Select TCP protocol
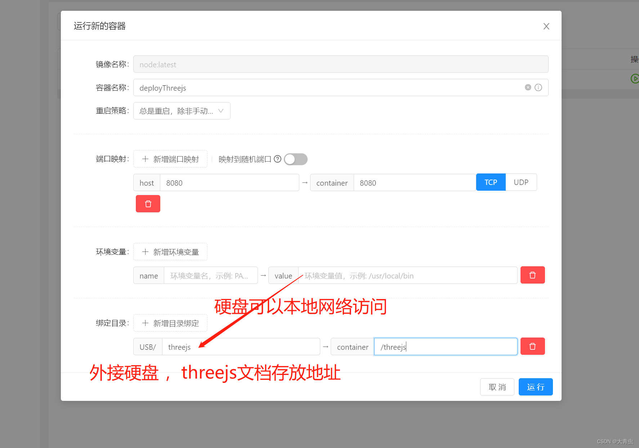Screen dimensions: 639x448 click(491, 182)
